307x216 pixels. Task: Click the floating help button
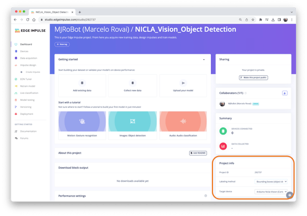290,195
